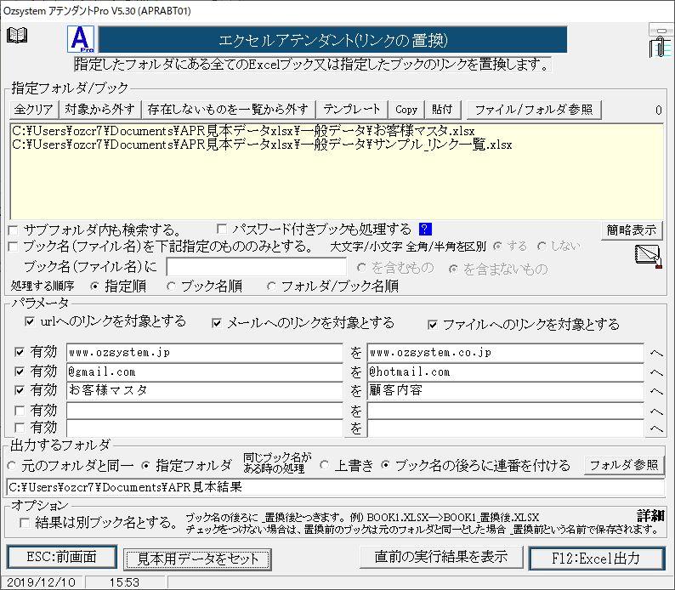Screen dimensions: 675x590
Task: Select the お客様マスタ.xlsx path line
Action: pos(244,131)
